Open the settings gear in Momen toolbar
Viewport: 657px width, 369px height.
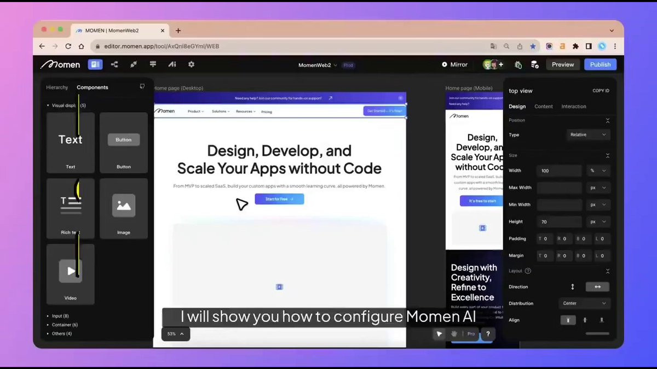click(191, 65)
